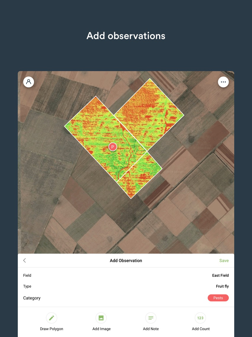Select the red P pest marker

click(112, 147)
